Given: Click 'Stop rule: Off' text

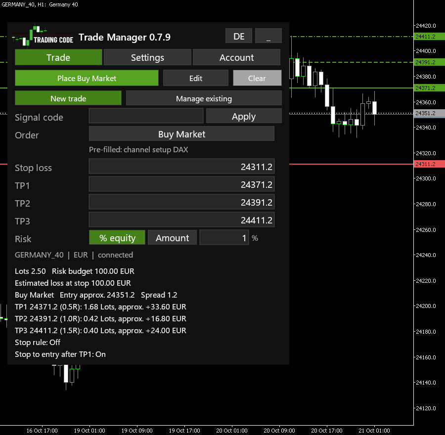Looking at the screenshot, I should pos(38,343).
